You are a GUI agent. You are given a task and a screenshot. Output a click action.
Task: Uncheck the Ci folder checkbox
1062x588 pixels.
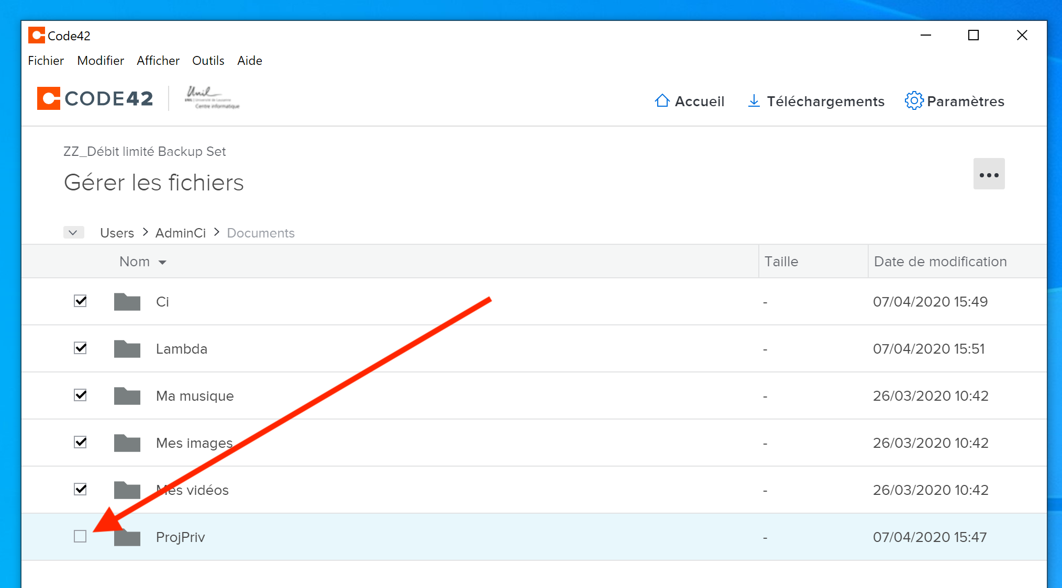(80, 301)
